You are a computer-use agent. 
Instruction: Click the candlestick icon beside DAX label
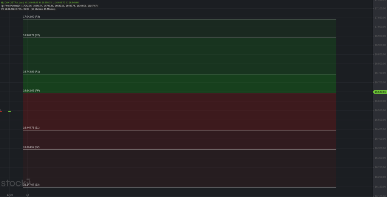[x=3, y=3]
